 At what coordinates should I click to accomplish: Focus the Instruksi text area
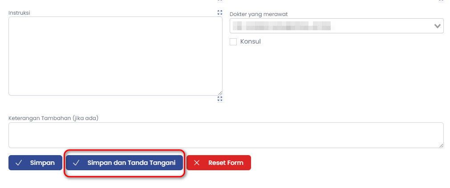(115, 56)
